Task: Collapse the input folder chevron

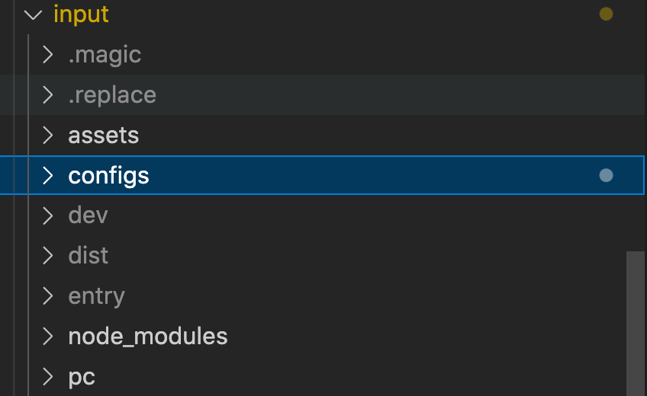Action: click(33, 14)
